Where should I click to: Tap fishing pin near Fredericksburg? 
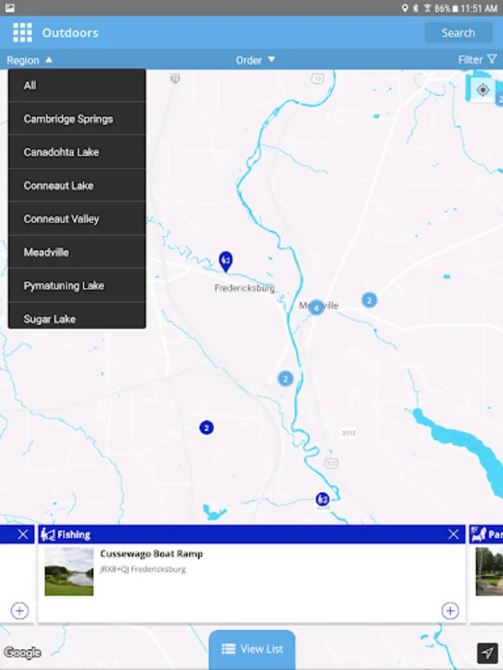[x=225, y=261]
